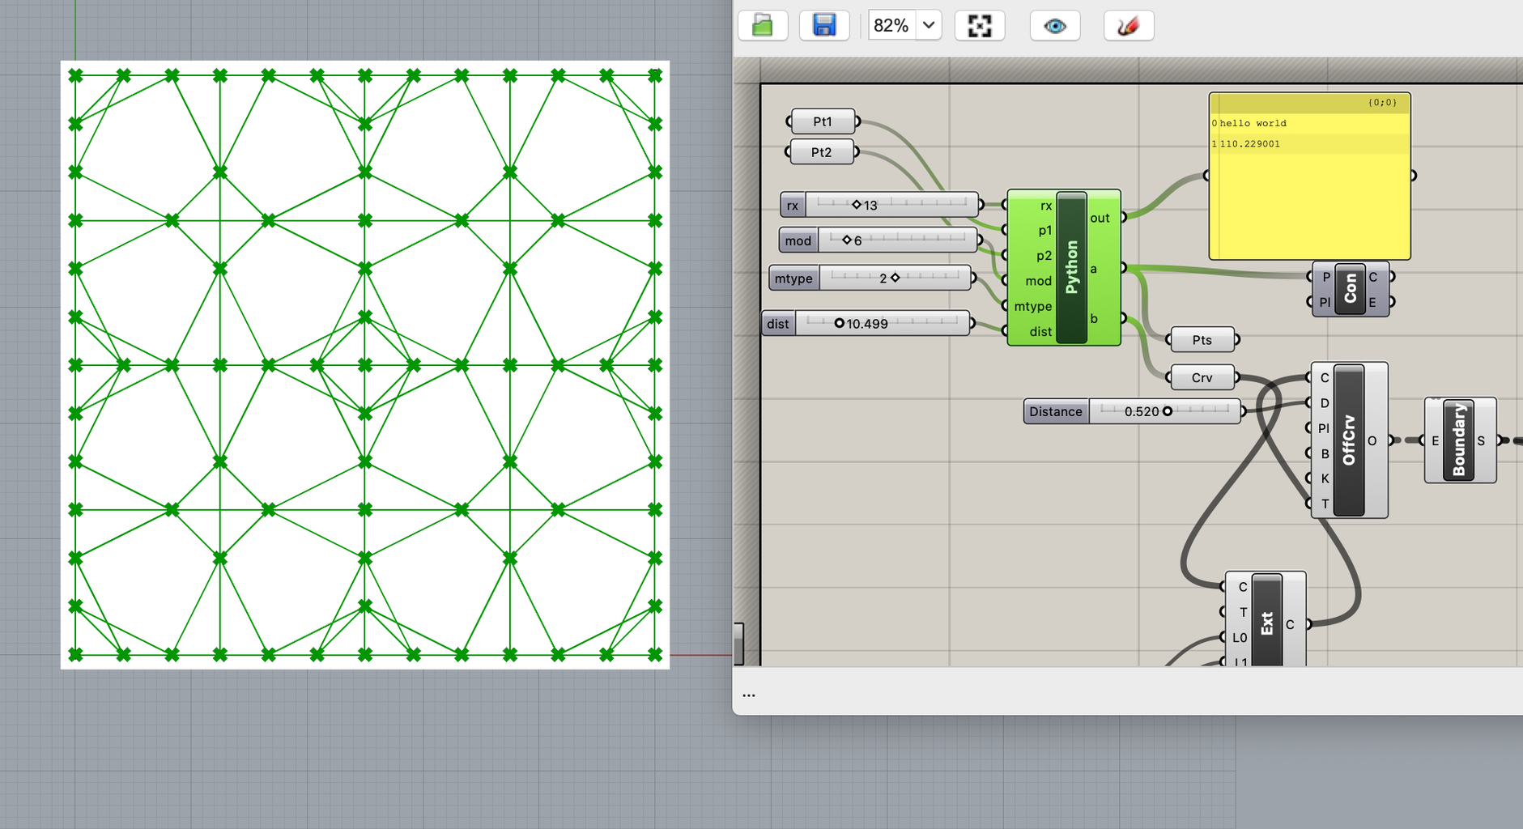Select the Ext extrude component
Viewport: 1523px width, 829px height.
point(1266,623)
